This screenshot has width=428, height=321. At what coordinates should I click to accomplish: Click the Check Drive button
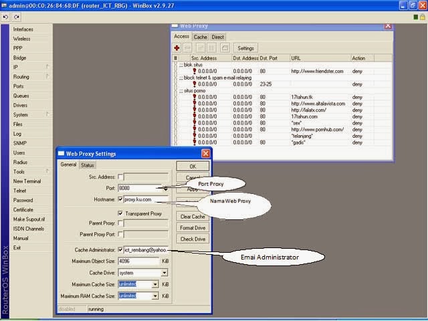[x=193, y=239]
